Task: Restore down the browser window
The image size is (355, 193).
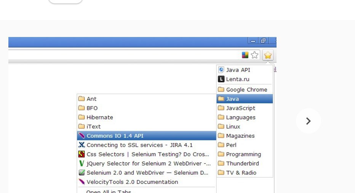Action: tap(263, 41)
